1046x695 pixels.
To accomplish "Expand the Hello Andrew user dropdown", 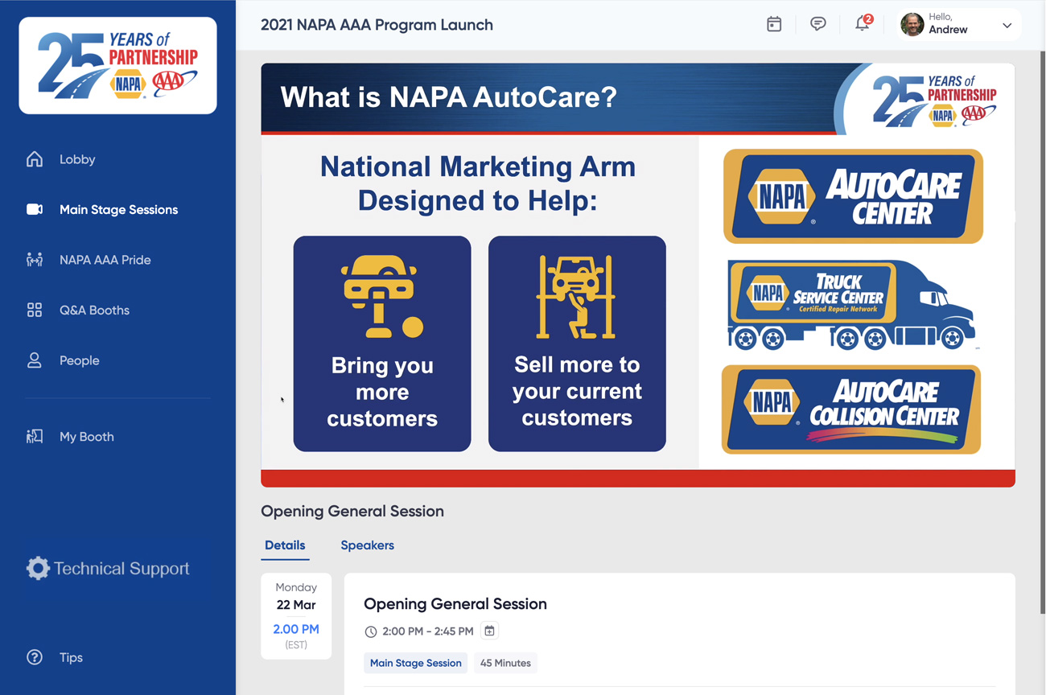I will point(1007,25).
